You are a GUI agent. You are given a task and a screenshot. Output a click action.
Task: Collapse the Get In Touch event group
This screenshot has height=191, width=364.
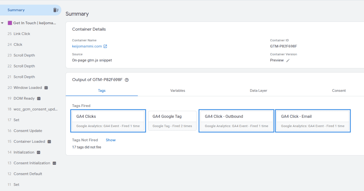[2, 23]
